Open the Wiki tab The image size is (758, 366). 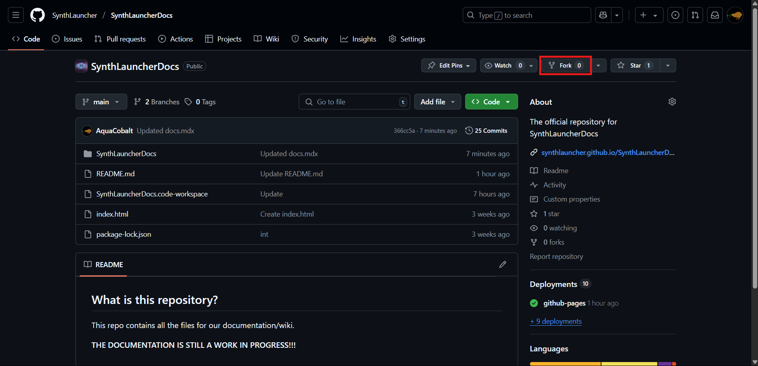[x=266, y=39]
